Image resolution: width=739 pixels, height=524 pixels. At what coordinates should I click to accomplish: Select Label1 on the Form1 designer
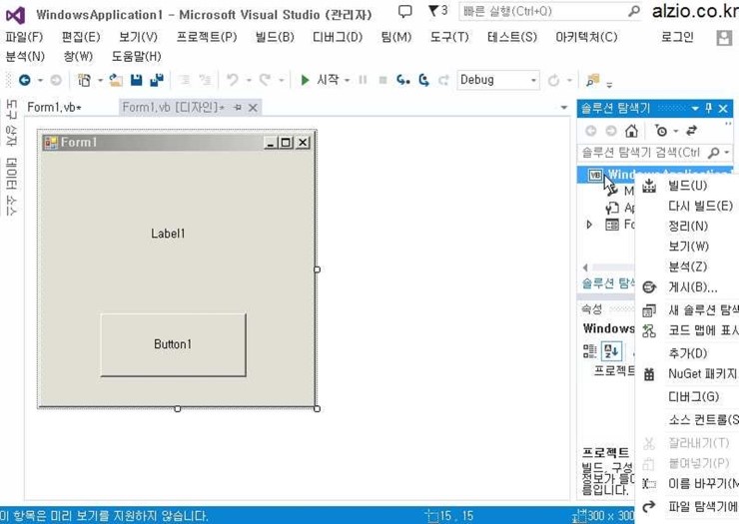(x=168, y=234)
